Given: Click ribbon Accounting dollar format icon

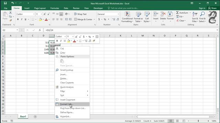Looking at the screenshot, I should coord(99,19).
